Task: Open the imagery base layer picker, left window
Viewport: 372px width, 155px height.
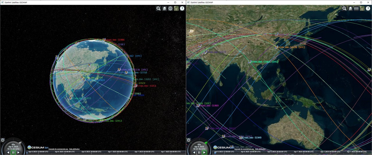Action: click(x=176, y=8)
